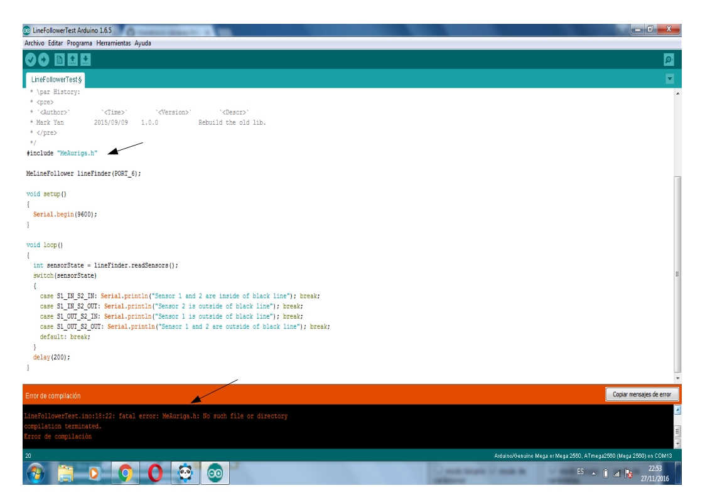Image resolution: width=705 pixels, height=498 pixels.
Task: Save the sketch with the Save icon
Action: 85,60
